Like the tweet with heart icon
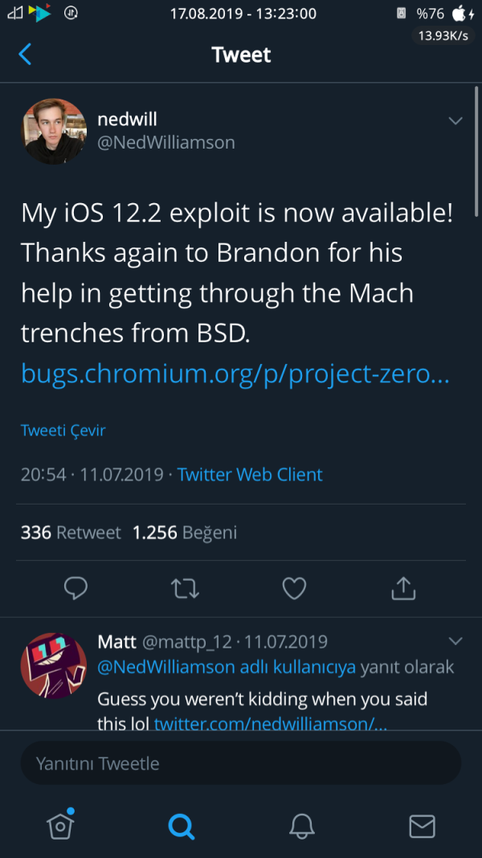Image resolution: width=482 pixels, height=858 pixels. (x=294, y=589)
